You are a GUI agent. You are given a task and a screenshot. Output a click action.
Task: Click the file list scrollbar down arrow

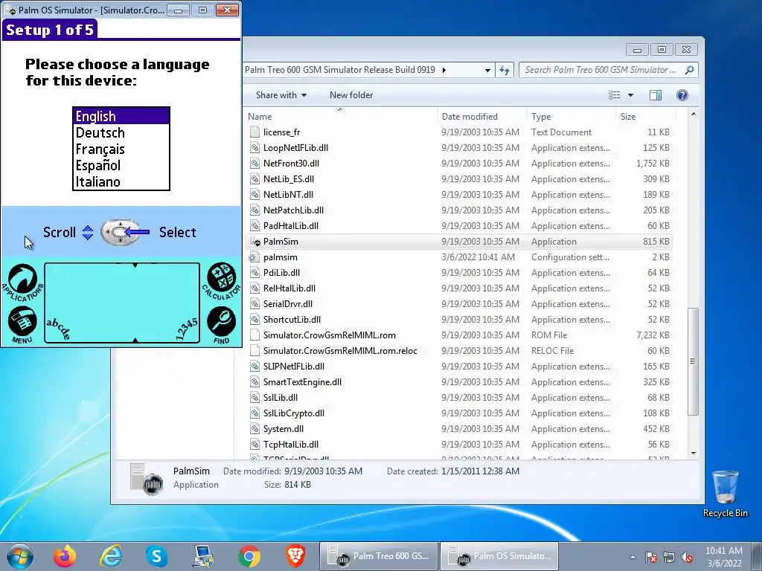point(694,454)
